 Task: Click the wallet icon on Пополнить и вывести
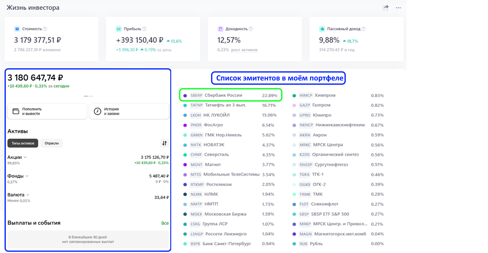pyautogui.click(x=16, y=111)
